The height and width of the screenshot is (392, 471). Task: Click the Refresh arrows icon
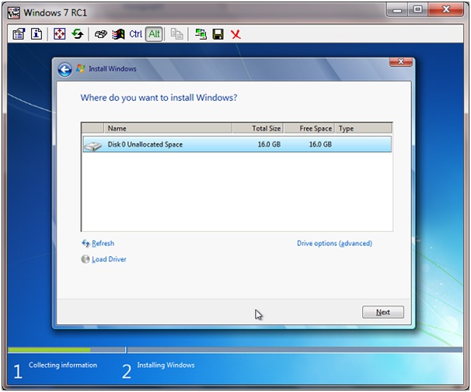pos(86,243)
